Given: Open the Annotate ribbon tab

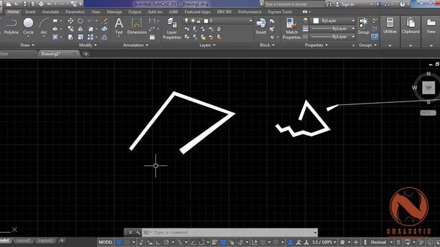Looking at the screenshot, I should [50, 12].
